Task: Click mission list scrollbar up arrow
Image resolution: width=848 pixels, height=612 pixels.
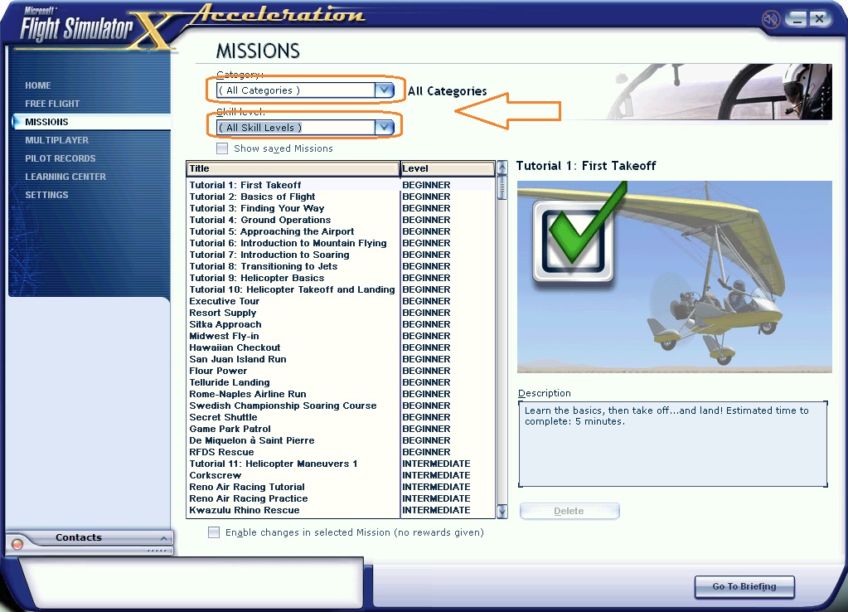Action: 502,167
